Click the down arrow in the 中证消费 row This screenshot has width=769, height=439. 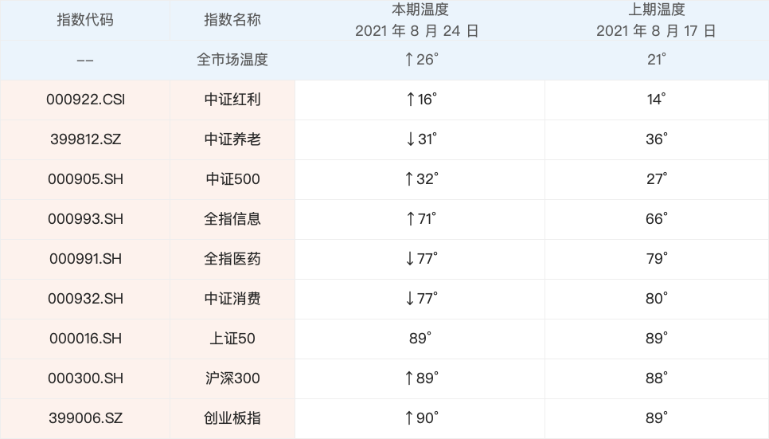pos(410,299)
